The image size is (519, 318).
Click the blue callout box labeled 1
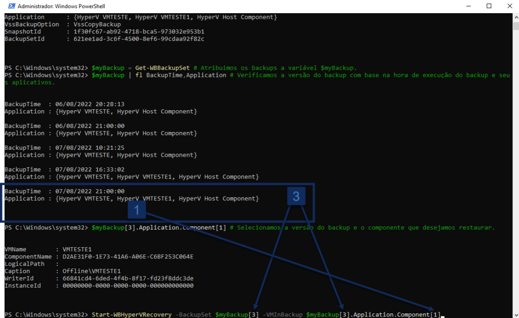coord(136,209)
